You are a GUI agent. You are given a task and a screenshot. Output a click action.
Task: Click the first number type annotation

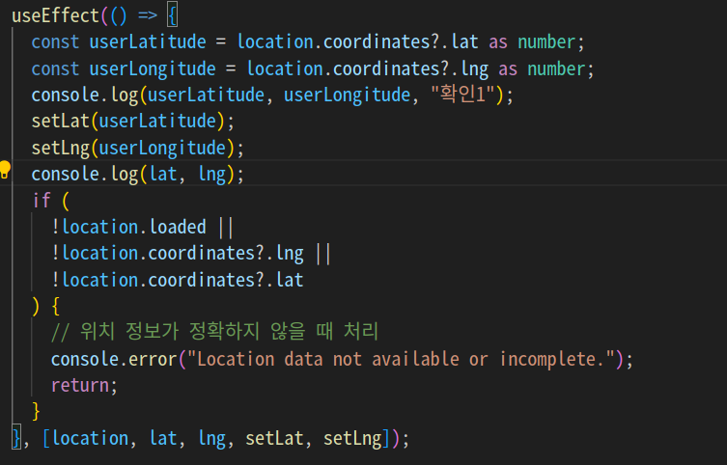click(546, 42)
